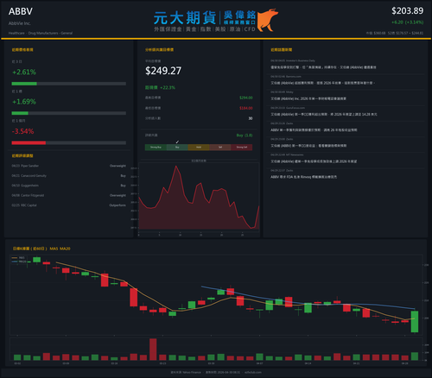Click the $249.27 average target price
432x378 pixels.
click(x=163, y=71)
